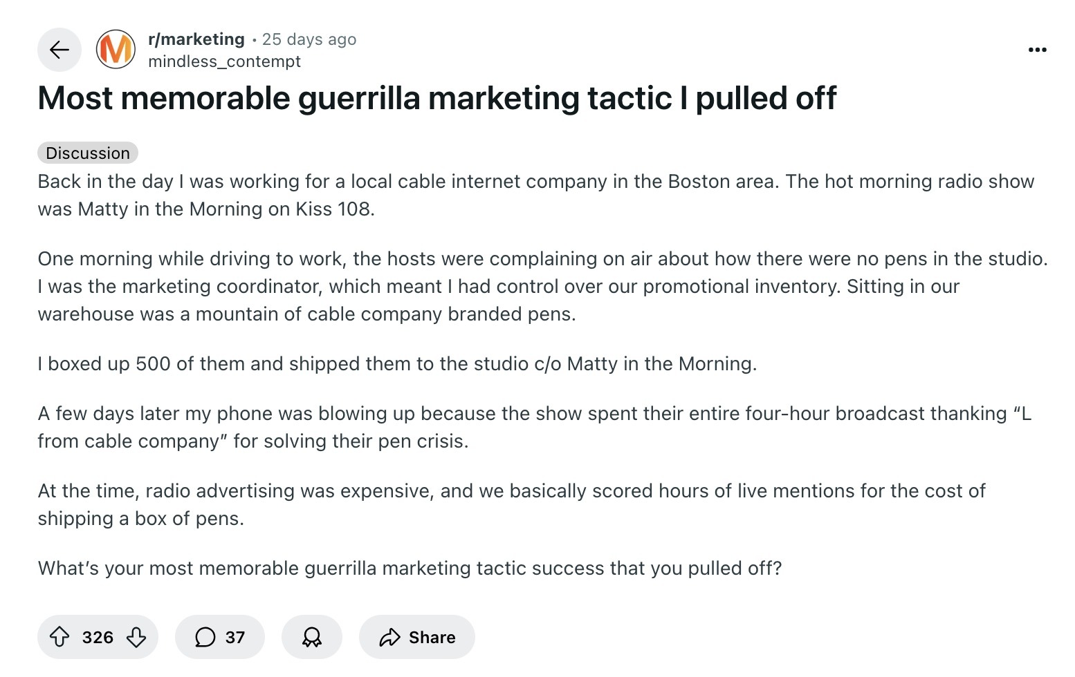Image resolution: width=1075 pixels, height=677 pixels.
Task: Toggle the upvote on this post
Action: [x=61, y=637]
